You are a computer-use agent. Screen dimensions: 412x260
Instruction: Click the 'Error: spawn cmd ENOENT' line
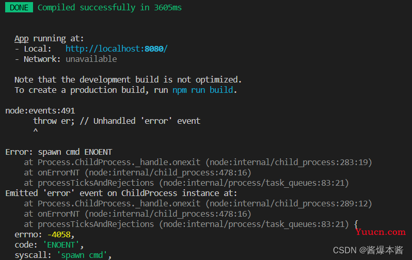click(59, 152)
